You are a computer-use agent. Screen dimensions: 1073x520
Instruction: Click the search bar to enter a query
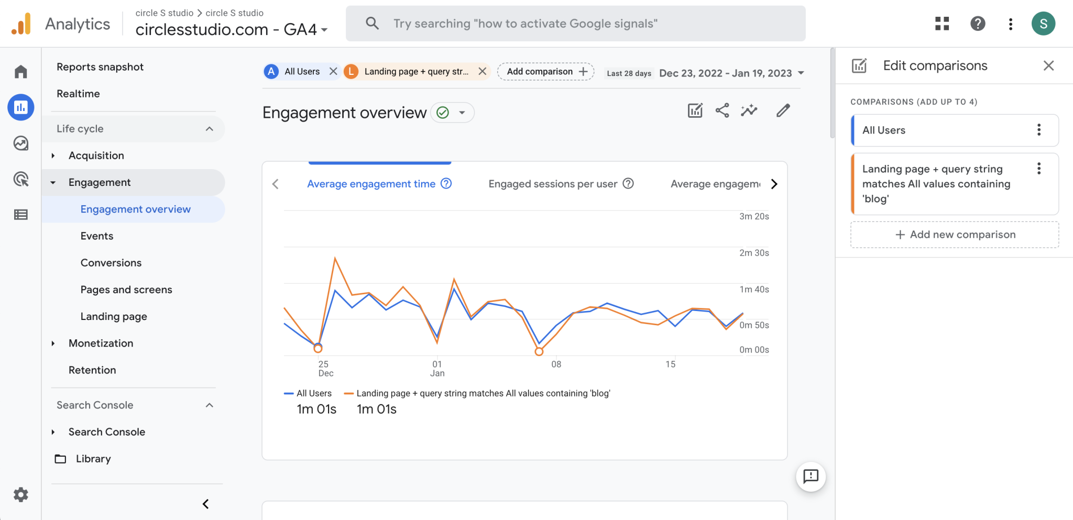click(x=576, y=23)
